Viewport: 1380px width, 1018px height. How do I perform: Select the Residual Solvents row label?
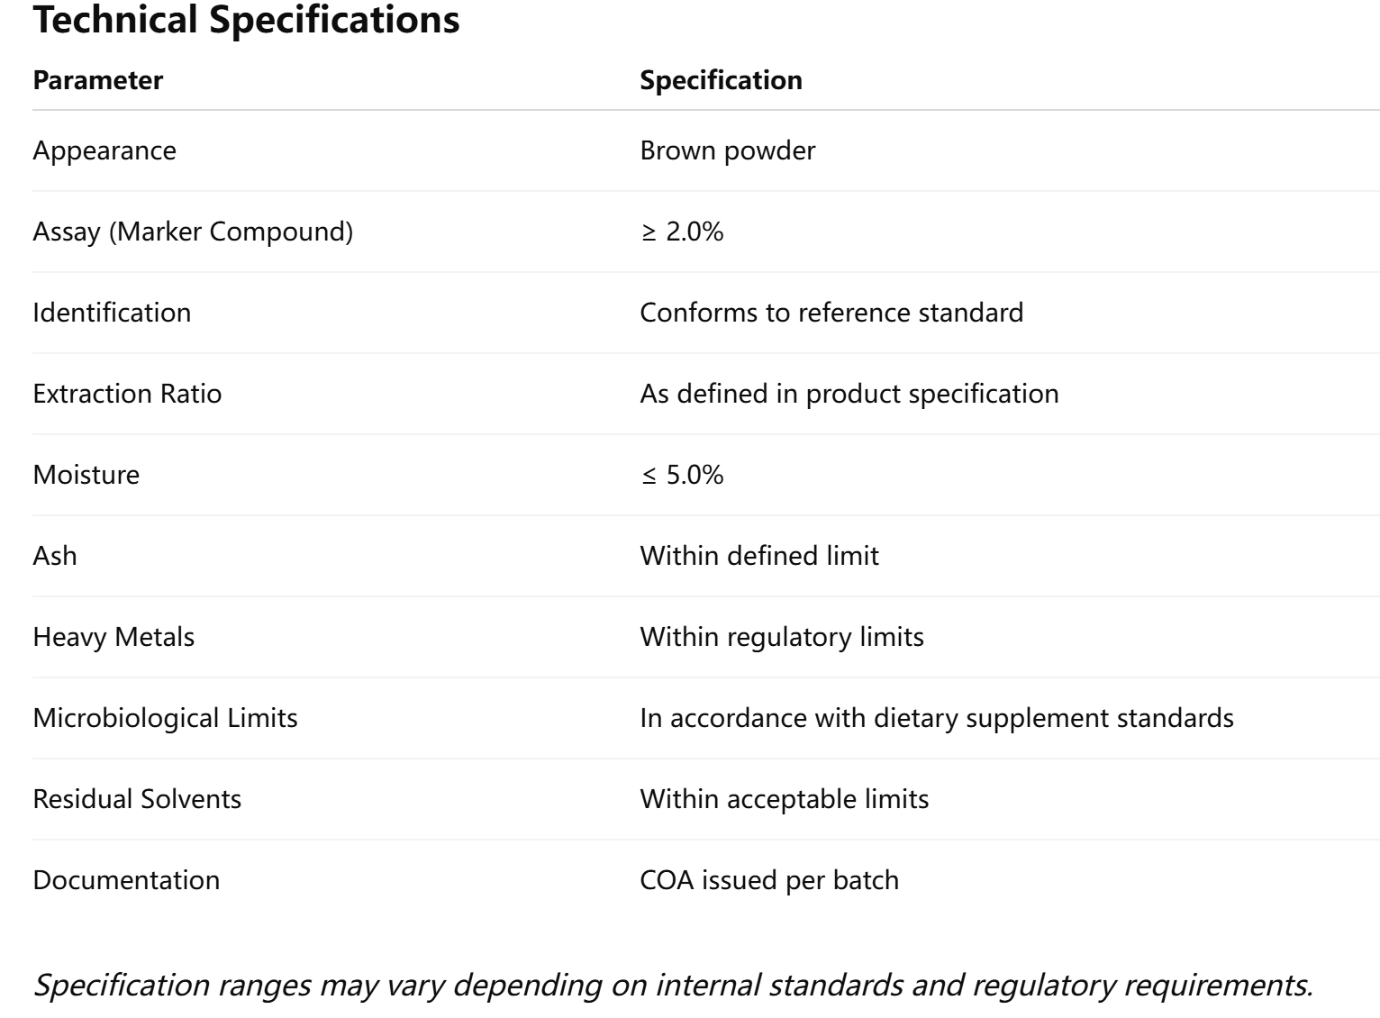tap(137, 799)
